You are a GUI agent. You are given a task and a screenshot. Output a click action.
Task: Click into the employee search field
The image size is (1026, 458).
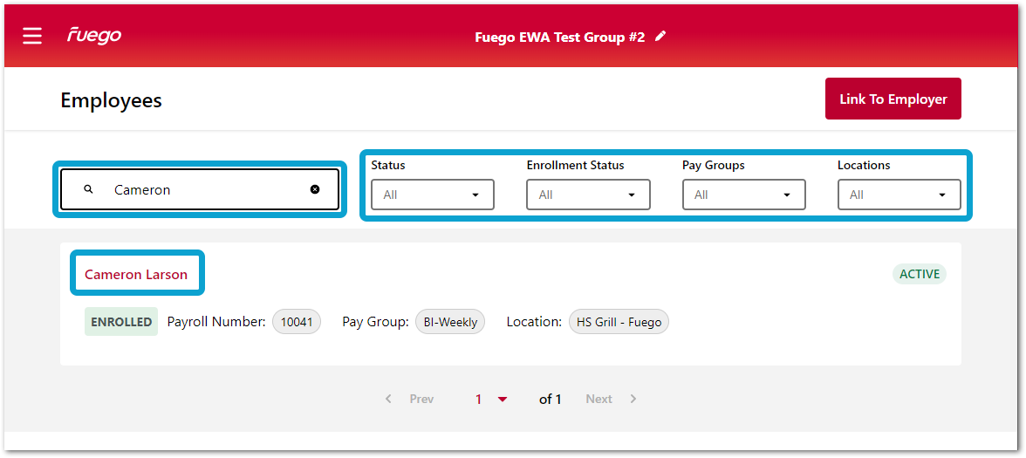(x=205, y=189)
